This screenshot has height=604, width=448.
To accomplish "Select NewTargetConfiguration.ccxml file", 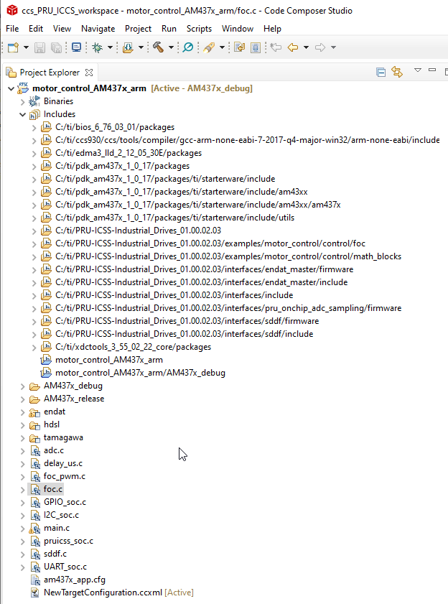I will point(103,593).
